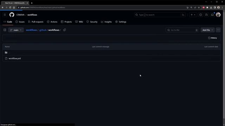Open the create new plus menu
225x126 pixels.
coord(193,15)
